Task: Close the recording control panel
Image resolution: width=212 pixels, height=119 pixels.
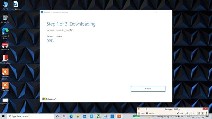Action: tap(205, 109)
